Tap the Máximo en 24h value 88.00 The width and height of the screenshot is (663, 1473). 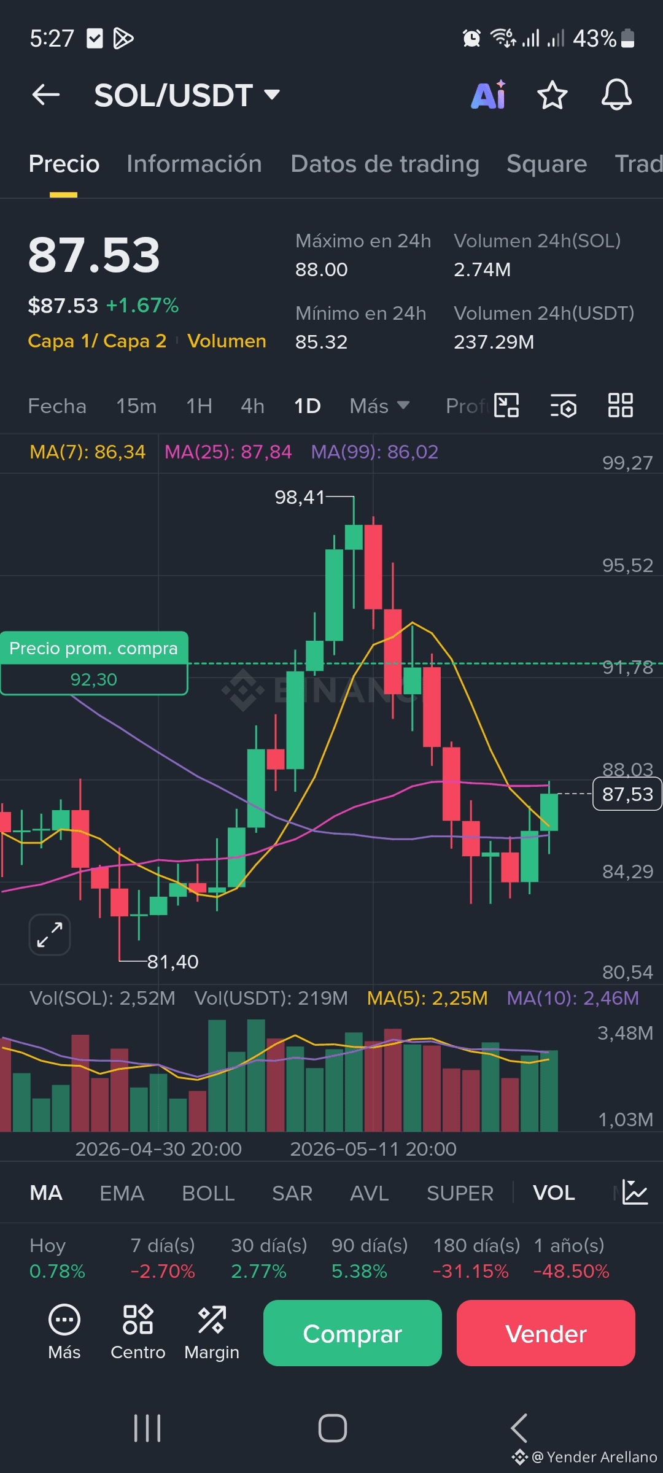click(322, 269)
